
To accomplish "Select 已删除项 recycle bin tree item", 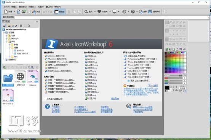I will pyautogui.click(x=11, y=60).
